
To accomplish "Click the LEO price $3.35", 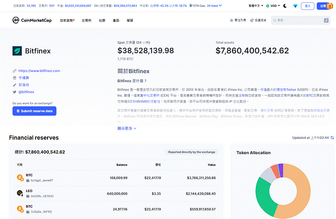I will pos(156,194).
